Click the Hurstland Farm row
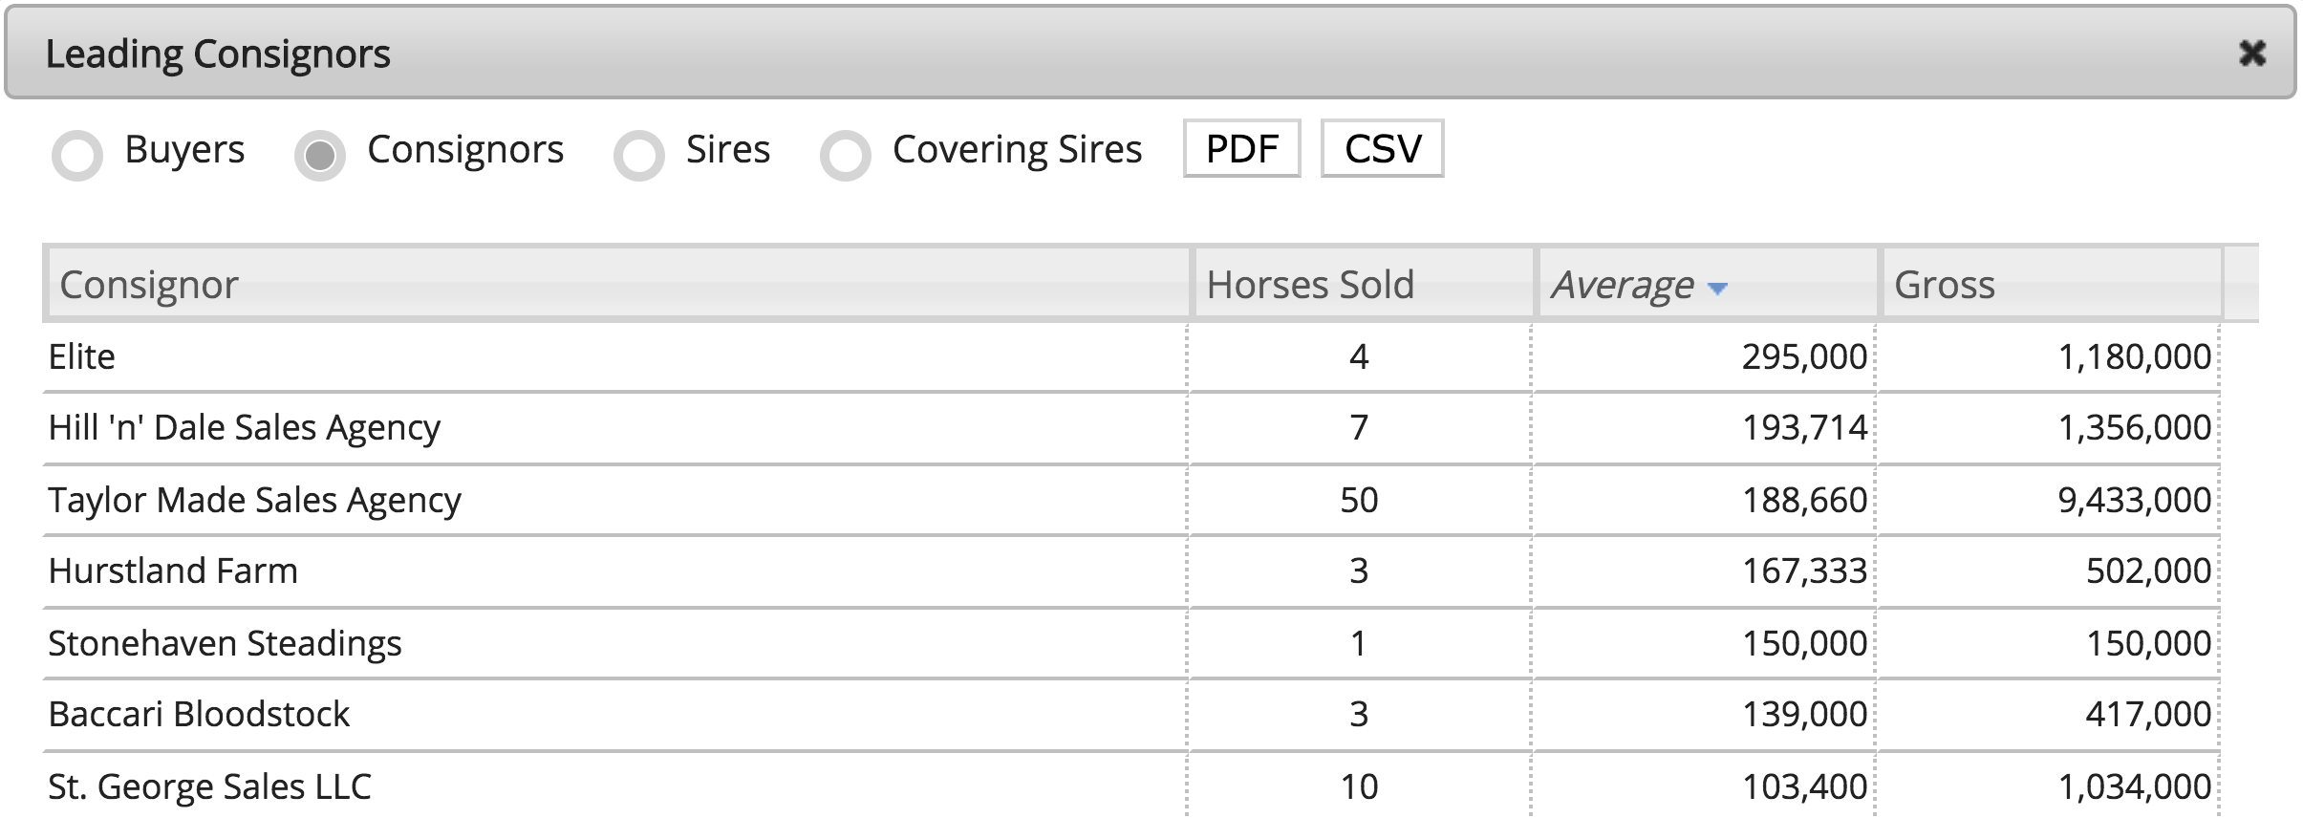This screenshot has height=818, width=2303. click(1130, 570)
